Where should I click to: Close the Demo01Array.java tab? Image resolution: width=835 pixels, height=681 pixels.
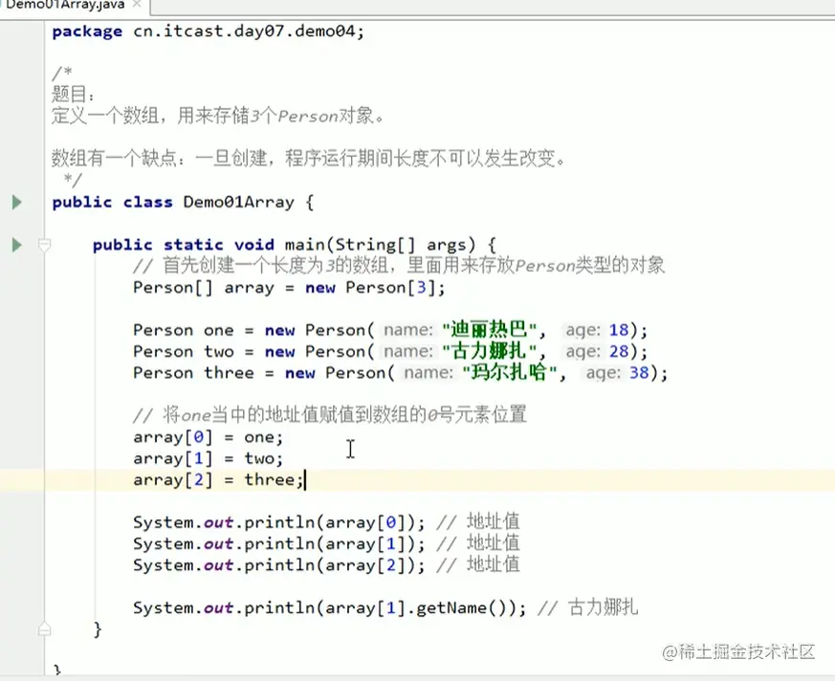(x=137, y=4)
